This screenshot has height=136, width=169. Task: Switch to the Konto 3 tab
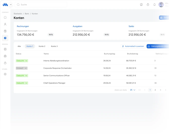tap(54, 46)
